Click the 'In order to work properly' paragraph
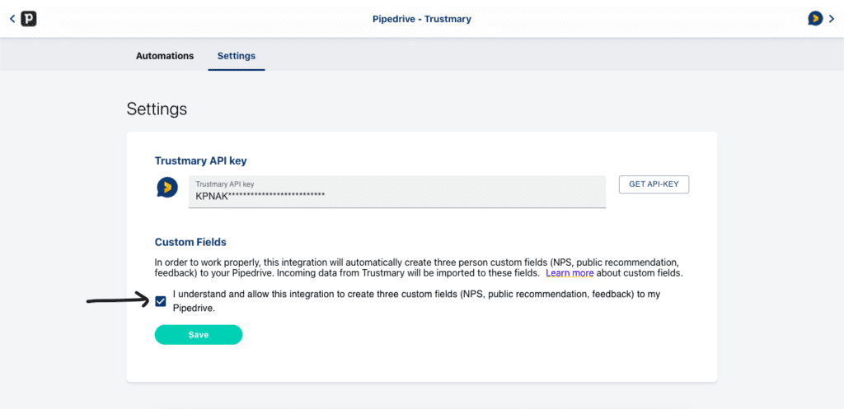Viewport: 844px width, 409px height. (419, 267)
